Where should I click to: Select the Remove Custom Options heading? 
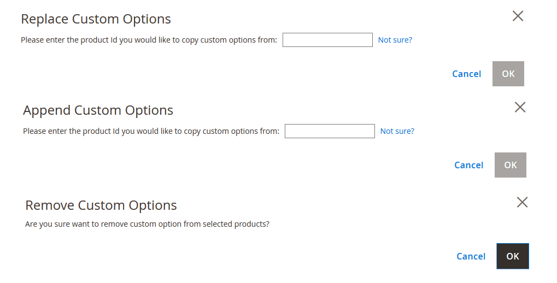101,205
